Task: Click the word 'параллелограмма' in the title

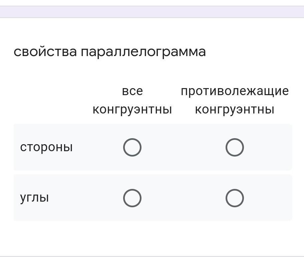Action: click(x=143, y=52)
